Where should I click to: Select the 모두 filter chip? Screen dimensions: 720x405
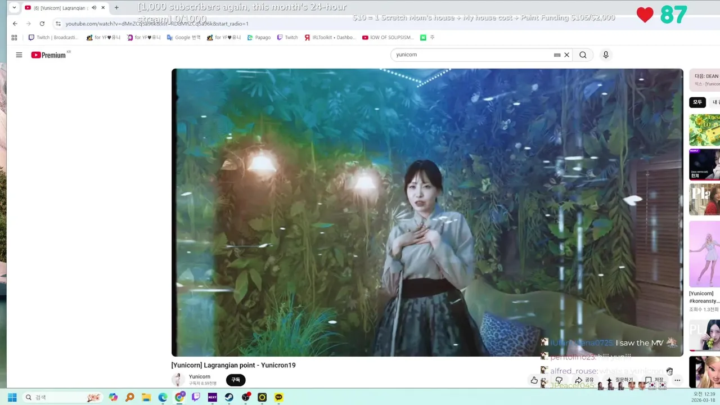[697, 102]
